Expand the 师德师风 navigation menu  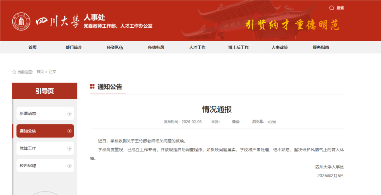[156, 47]
